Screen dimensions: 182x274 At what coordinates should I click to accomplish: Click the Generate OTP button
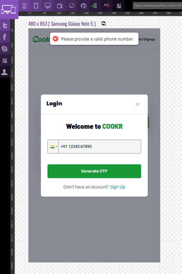[x=94, y=171]
